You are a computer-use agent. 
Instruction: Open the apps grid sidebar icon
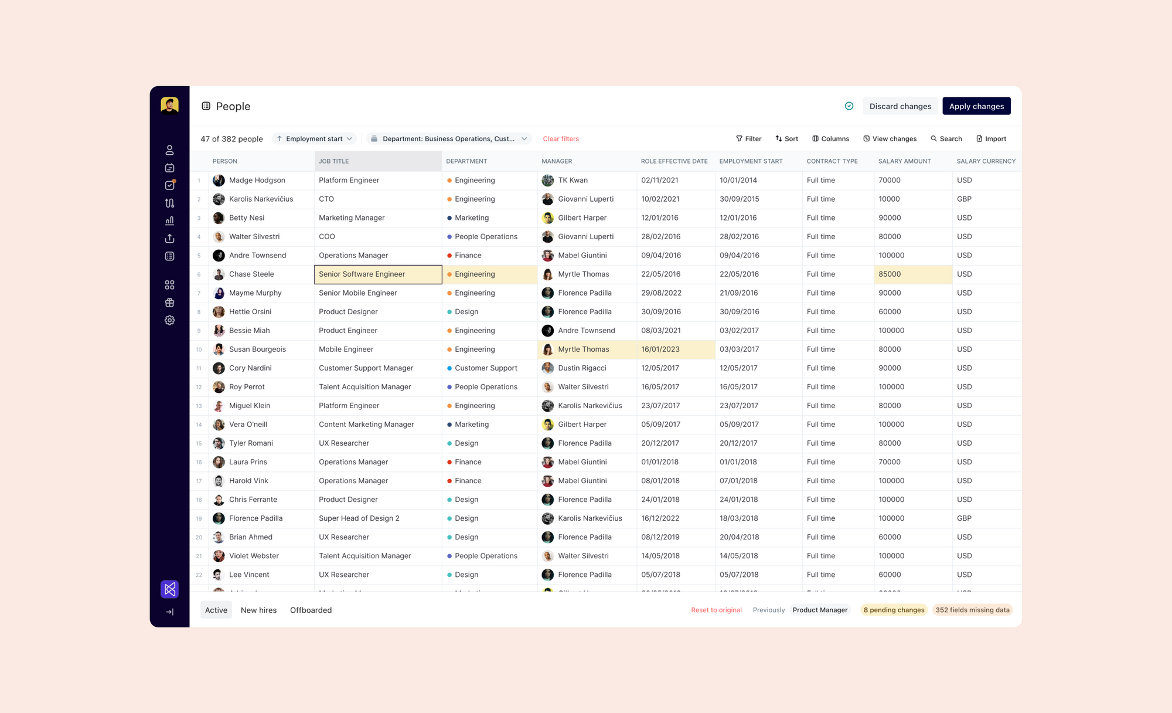(169, 285)
